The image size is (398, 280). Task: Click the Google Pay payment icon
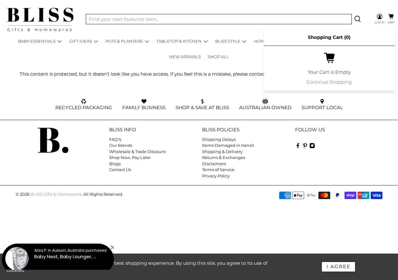(311, 195)
